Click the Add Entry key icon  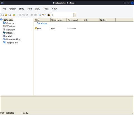pos(14,15)
